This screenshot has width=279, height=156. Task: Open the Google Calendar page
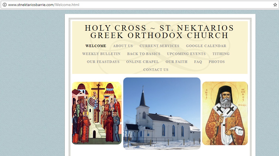pyautogui.click(x=206, y=46)
